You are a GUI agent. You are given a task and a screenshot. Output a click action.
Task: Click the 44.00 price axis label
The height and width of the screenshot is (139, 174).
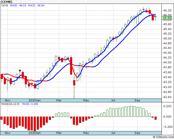(x=167, y=62)
